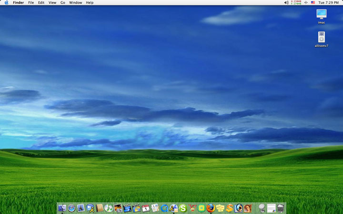
Task: Open Stickies yellow notes icon
Action: pyautogui.click(x=220, y=208)
